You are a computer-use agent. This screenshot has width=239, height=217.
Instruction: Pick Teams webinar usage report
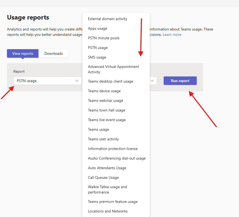106,101
